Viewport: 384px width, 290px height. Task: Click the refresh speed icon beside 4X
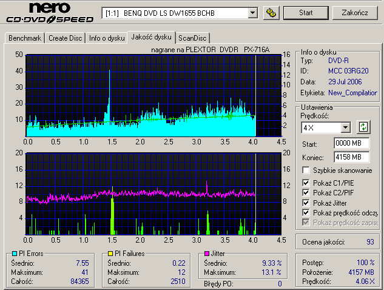(x=363, y=127)
